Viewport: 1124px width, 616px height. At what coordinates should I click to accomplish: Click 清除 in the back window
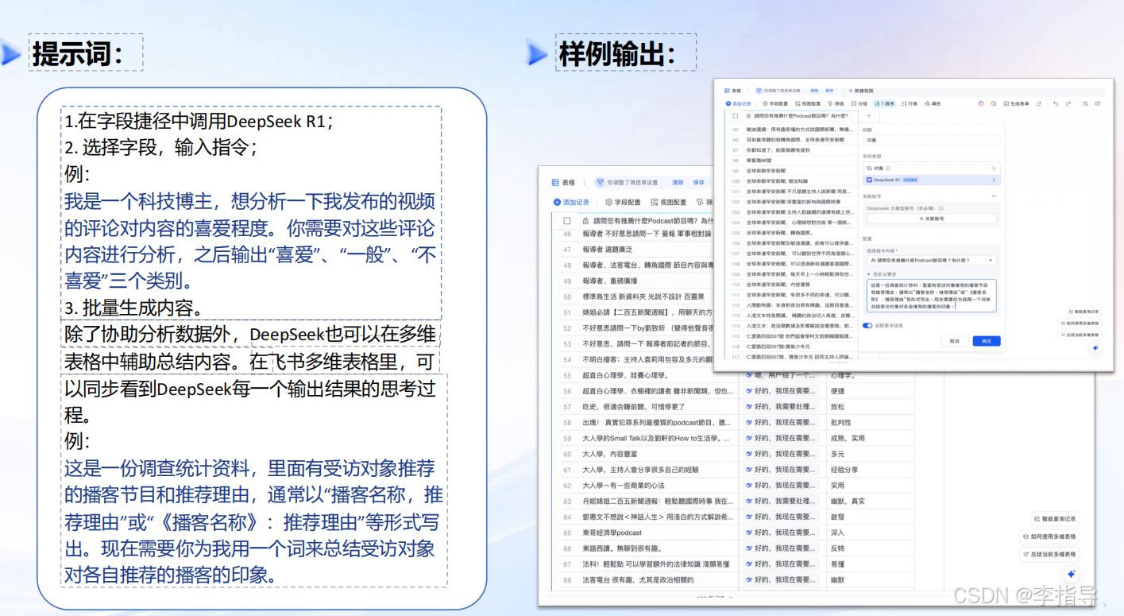(678, 182)
